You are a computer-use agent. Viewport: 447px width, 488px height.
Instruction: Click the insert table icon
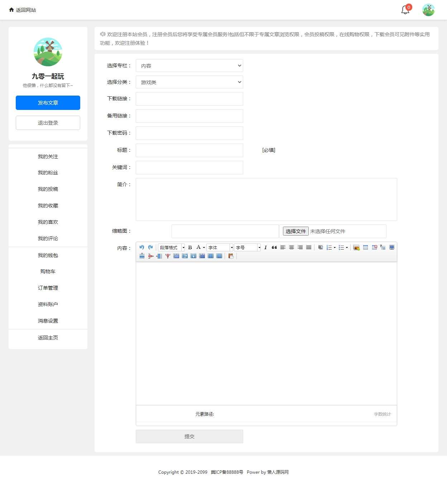[365, 247]
